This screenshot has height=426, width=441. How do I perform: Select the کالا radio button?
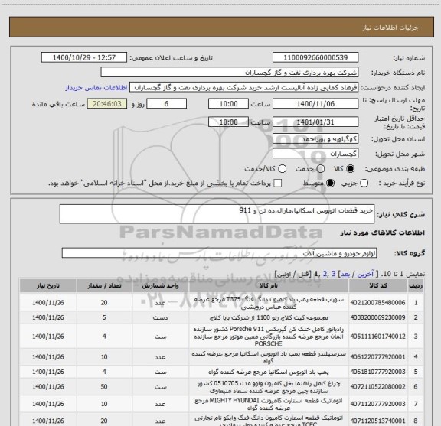click(x=351, y=168)
